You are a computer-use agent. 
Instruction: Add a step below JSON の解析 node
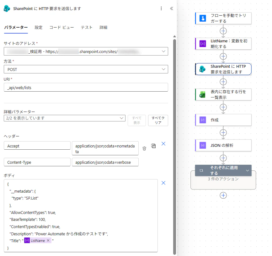click(223, 158)
